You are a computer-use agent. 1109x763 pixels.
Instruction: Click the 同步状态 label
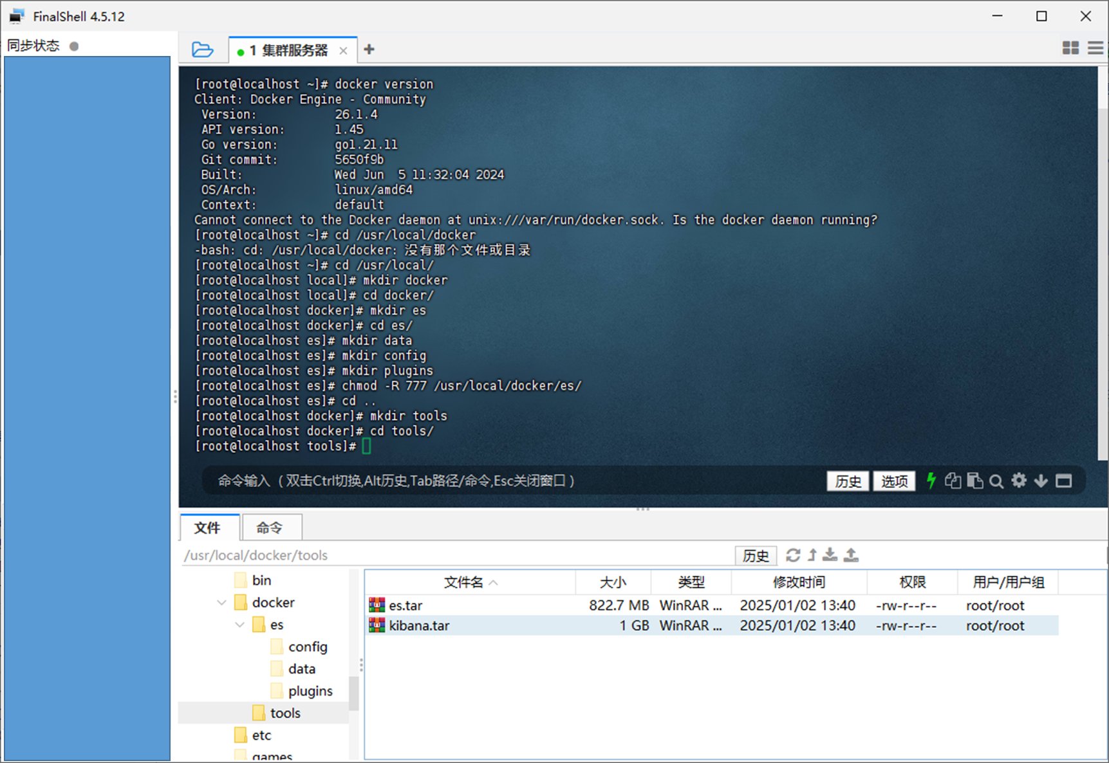tap(33, 46)
